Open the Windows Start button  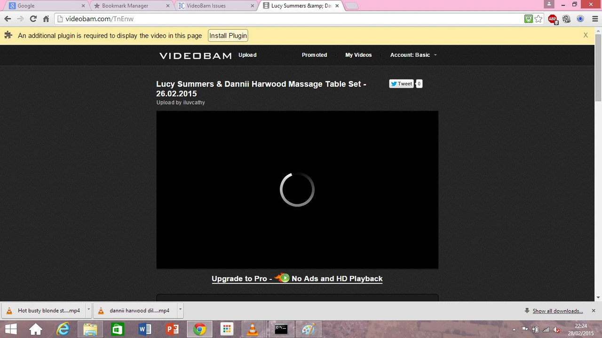coord(10,330)
